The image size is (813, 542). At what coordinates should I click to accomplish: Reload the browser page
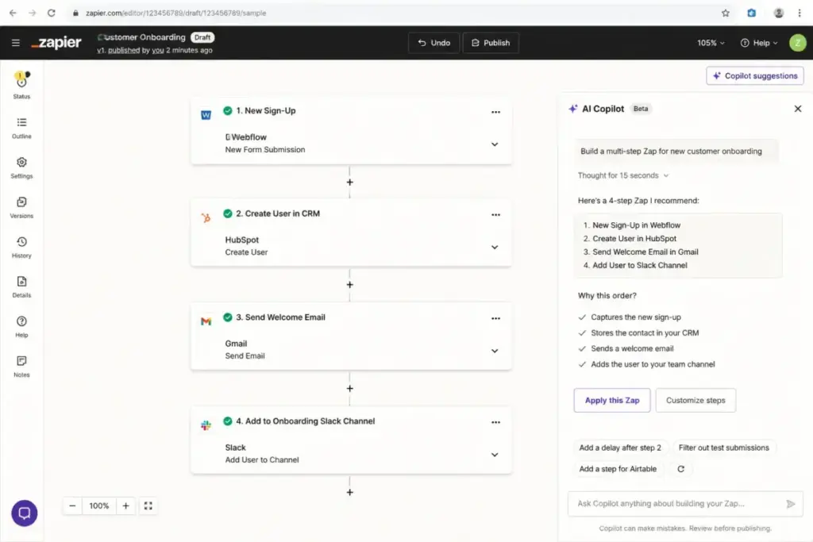[52, 13]
